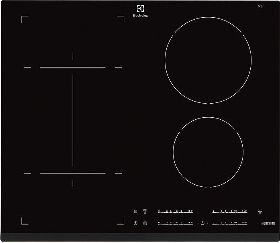Decrease timer with the minus button
Screen dimensions: 280x243
[x=198, y=223]
